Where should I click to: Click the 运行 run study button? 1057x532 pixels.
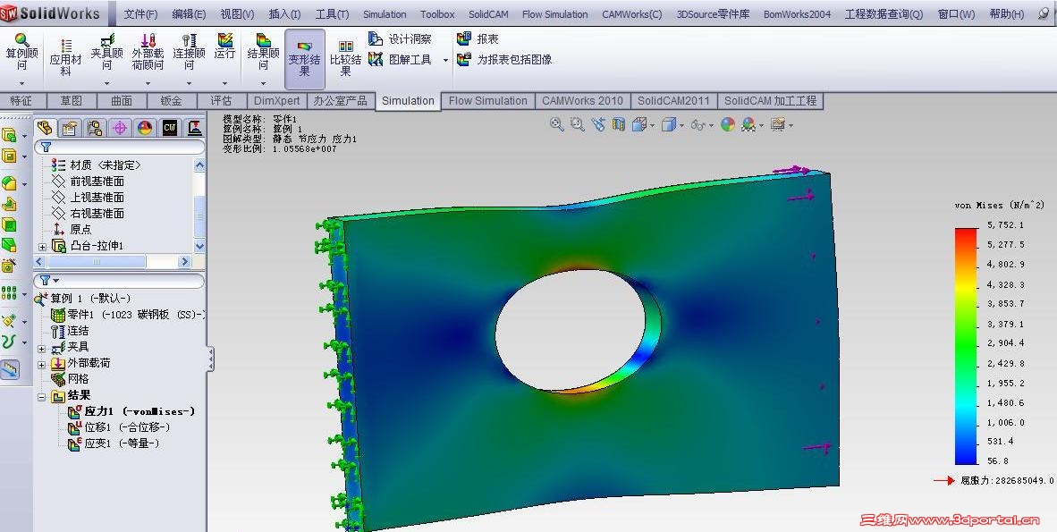coord(224,46)
